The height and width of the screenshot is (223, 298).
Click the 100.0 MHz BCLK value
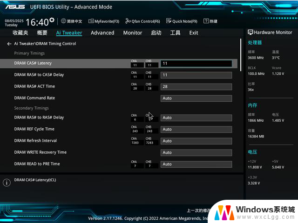(256, 74)
